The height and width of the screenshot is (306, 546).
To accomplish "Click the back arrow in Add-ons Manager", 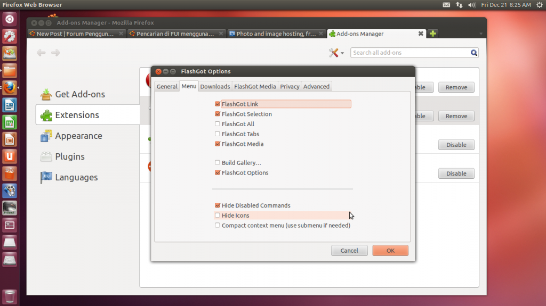I will pos(41,53).
